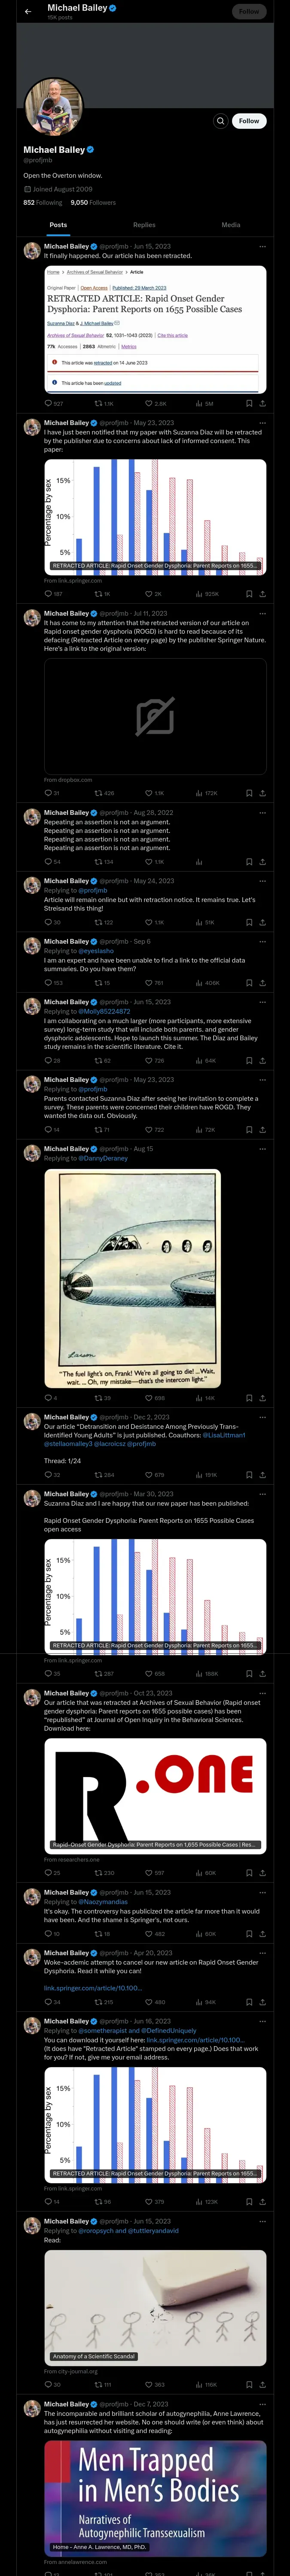This screenshot has width=290, height=2576.
Task: Open the search icon on the profile
Action: pyautogui.click(x=220, y=121)
